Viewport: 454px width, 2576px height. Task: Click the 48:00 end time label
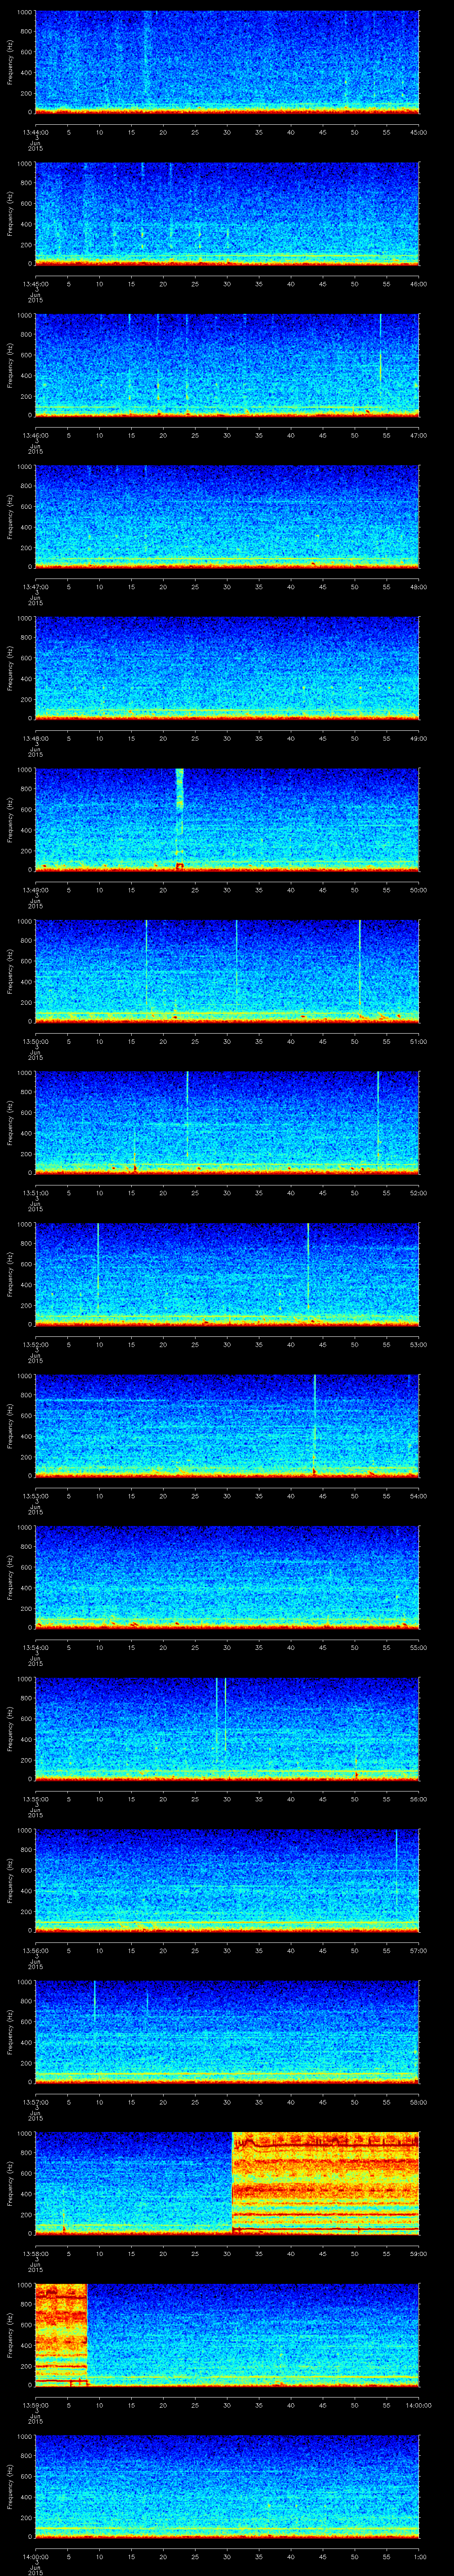pos(419,586)
